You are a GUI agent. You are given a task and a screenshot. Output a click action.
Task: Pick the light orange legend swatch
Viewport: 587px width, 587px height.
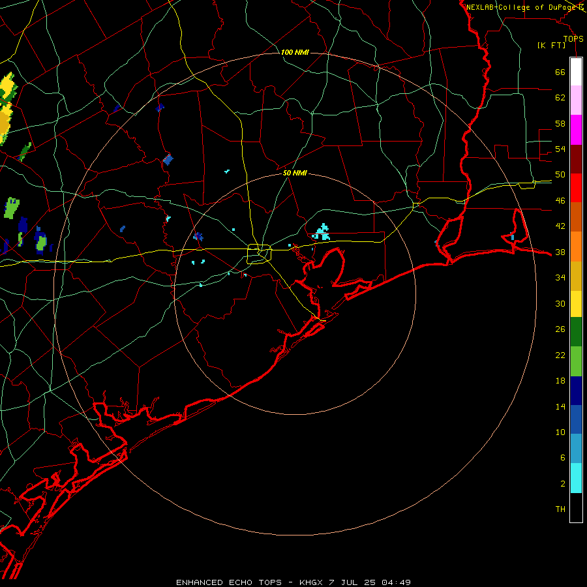click(x=576, y=247)
